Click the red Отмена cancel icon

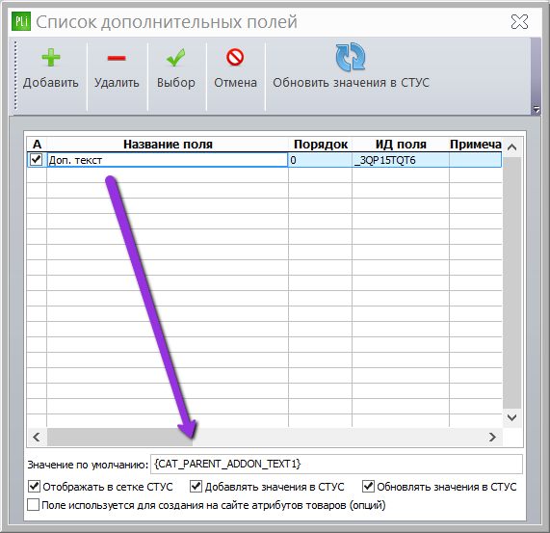(235, 57)
